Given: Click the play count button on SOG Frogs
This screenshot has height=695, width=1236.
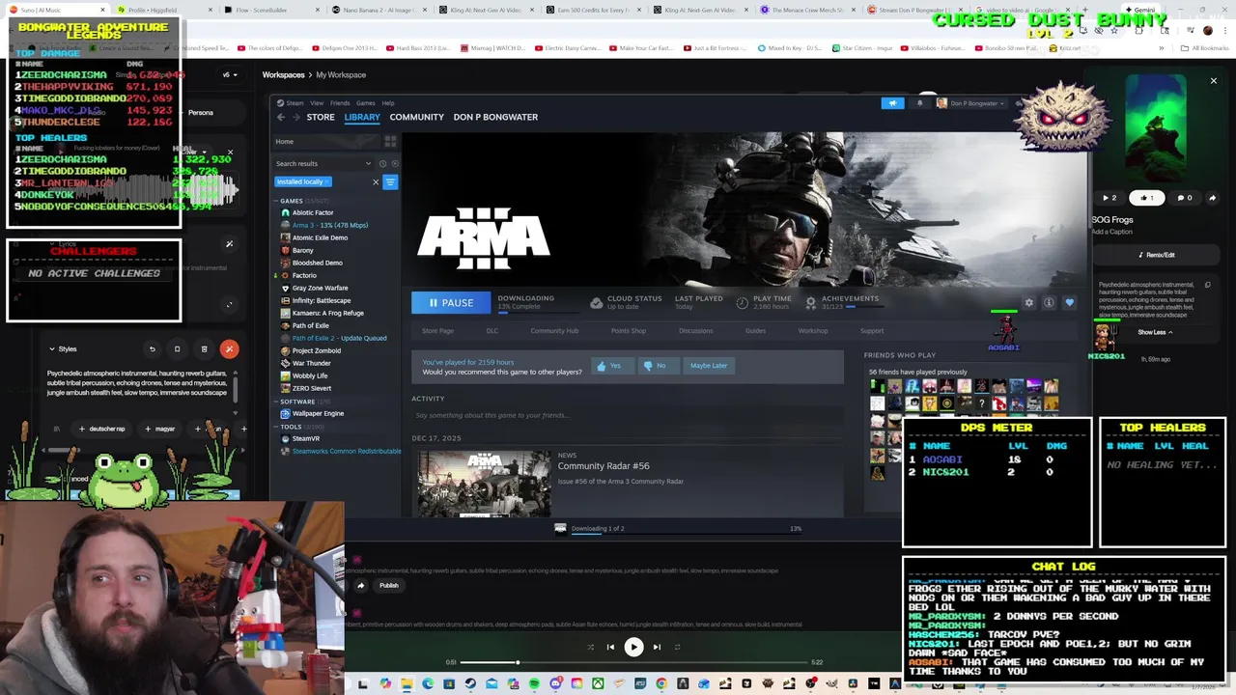Looking at the screenshot, I should click(1110, 198).
